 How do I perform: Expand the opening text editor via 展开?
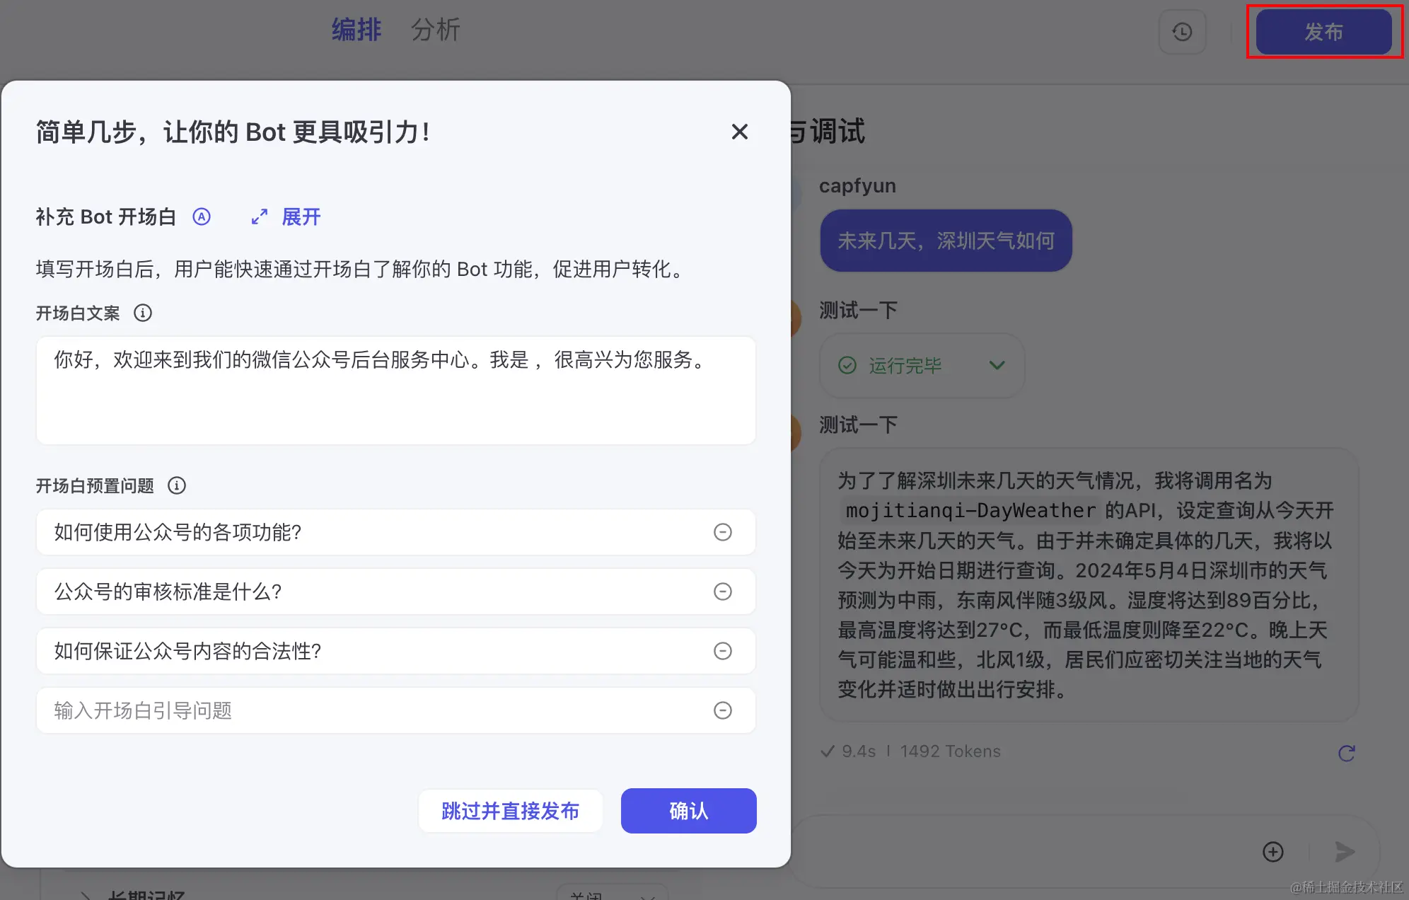coord(286,217)
